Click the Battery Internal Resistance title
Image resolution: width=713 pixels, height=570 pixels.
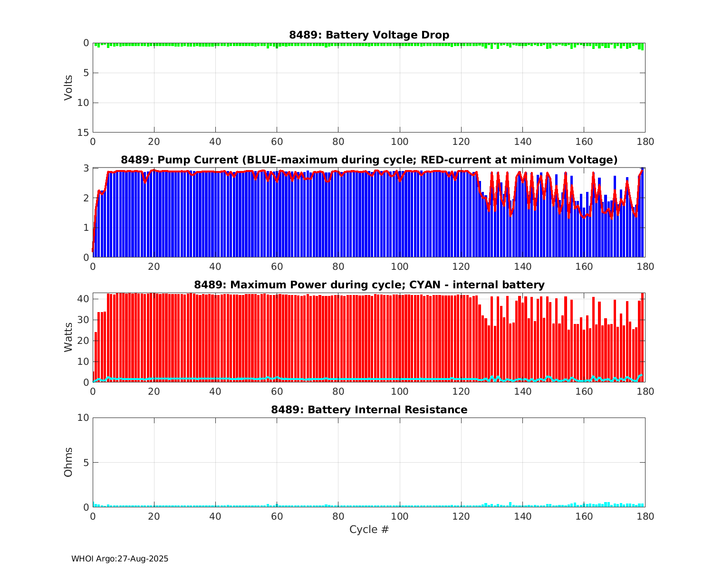click(x=369, y=410)
